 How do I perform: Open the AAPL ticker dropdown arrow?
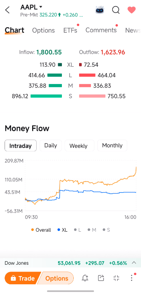click(x=41, y=7)
